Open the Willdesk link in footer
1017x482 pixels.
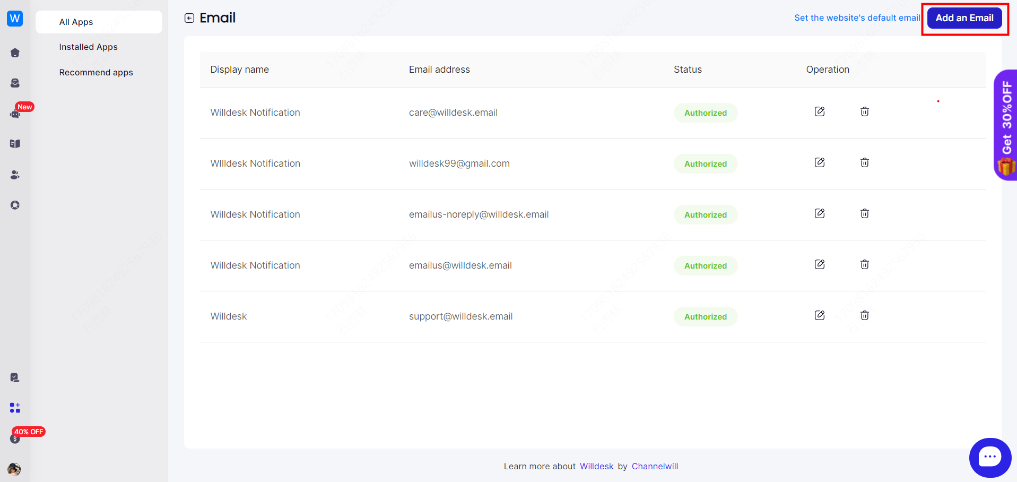596,466
